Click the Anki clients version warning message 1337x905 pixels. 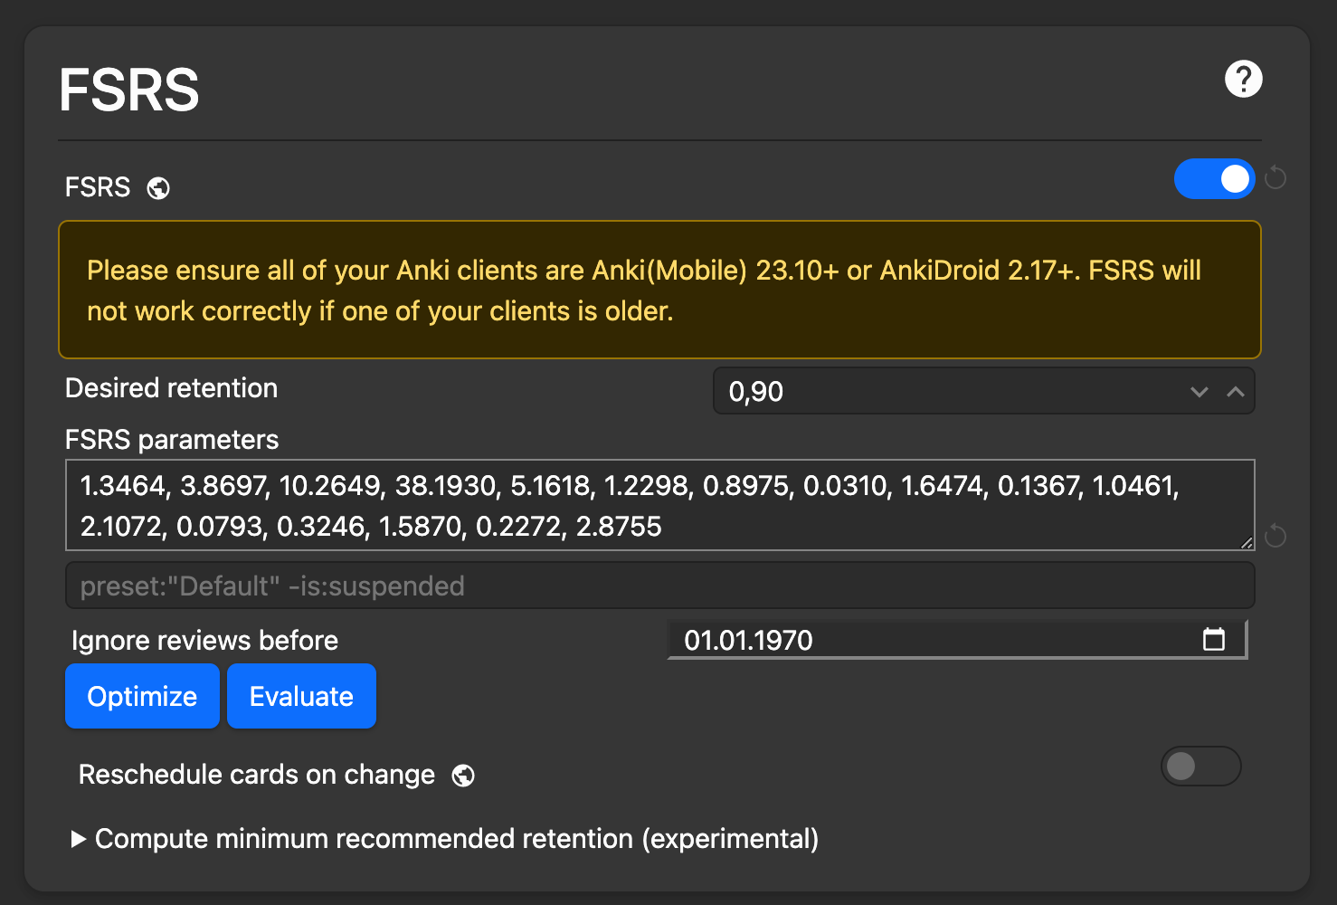tap(659, 290)
